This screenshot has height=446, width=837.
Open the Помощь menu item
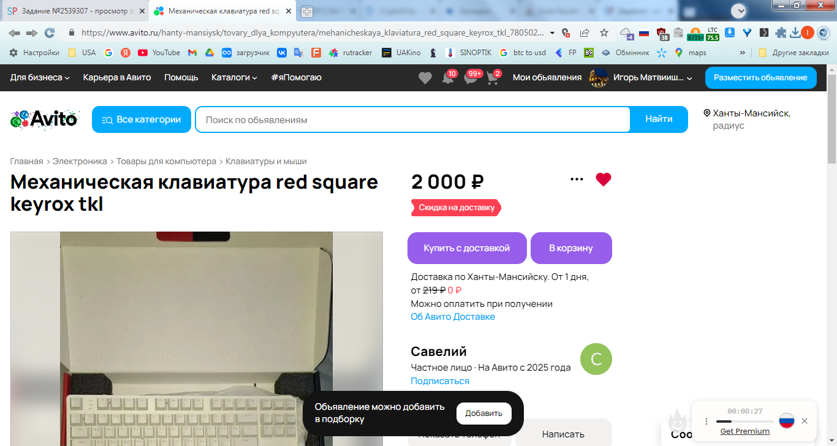[x=181, y=77]
